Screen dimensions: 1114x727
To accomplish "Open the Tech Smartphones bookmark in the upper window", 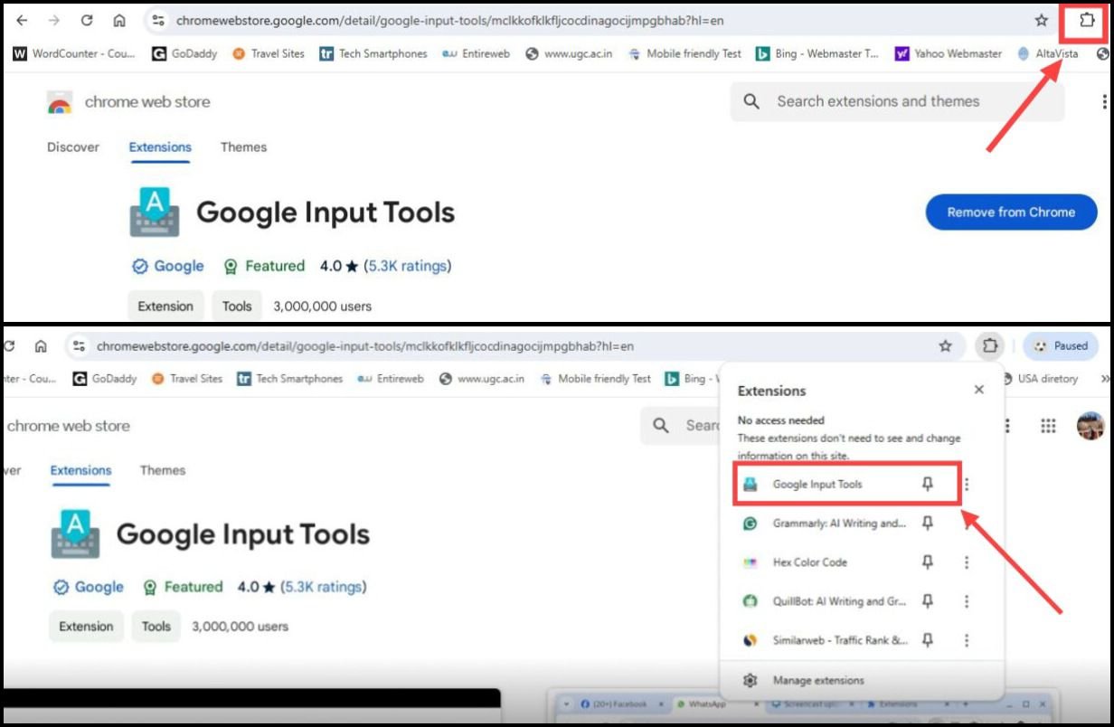I will click(373, 53).
